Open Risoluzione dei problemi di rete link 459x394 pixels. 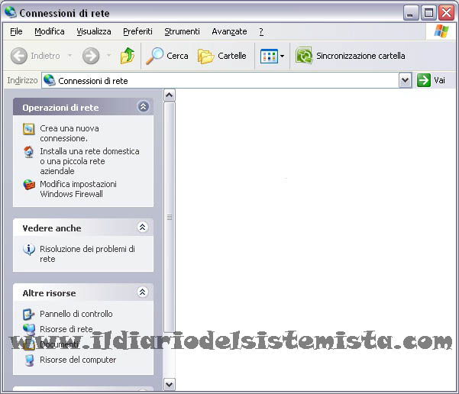[x=87, y=254]
